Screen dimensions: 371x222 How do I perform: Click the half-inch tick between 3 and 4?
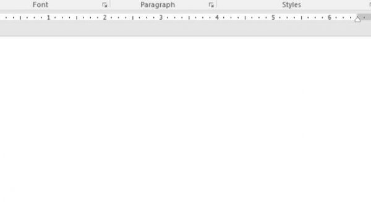[189, 18]
